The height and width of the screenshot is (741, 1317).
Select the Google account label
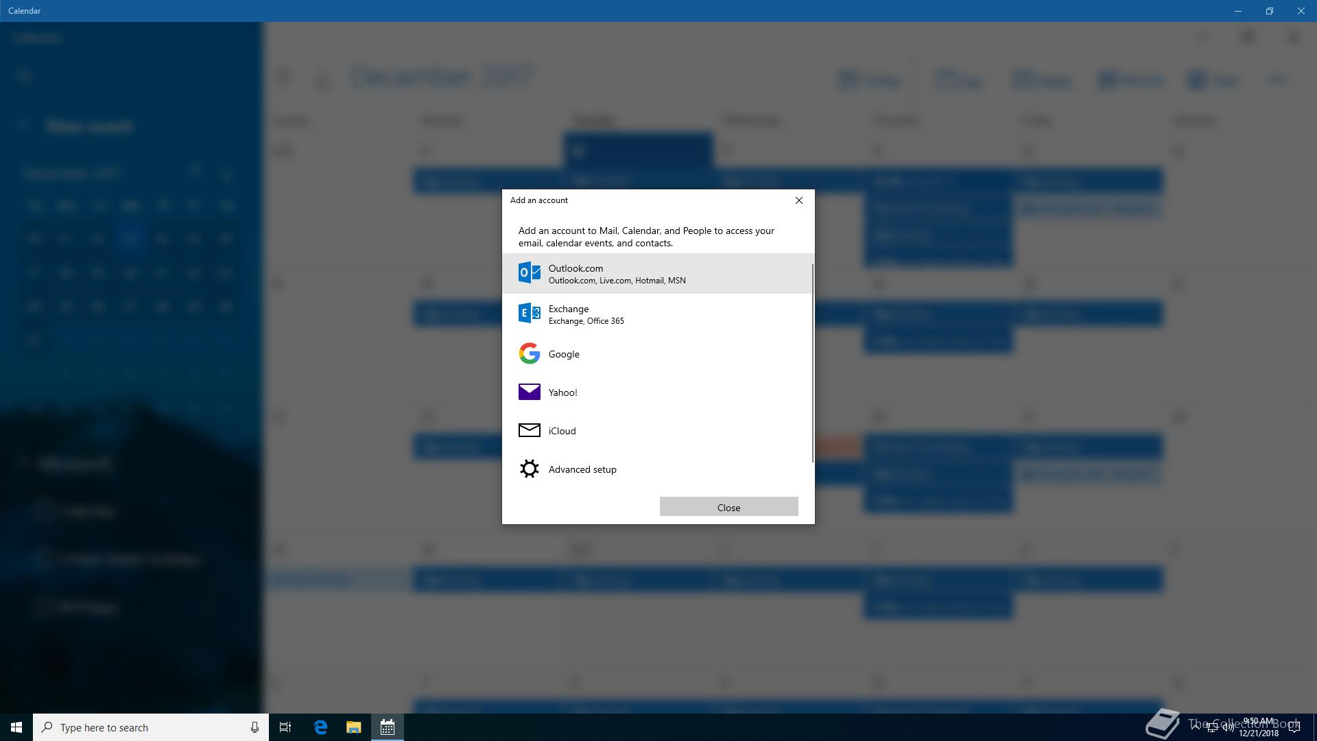pos(564,354)
